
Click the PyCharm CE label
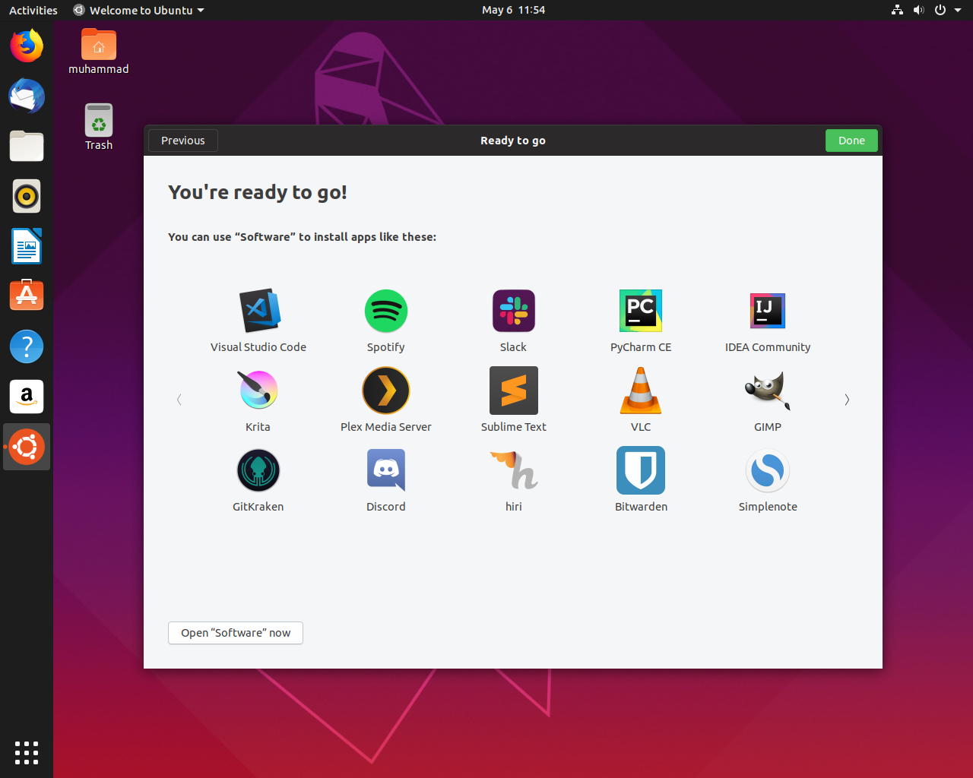coord(641,347)
